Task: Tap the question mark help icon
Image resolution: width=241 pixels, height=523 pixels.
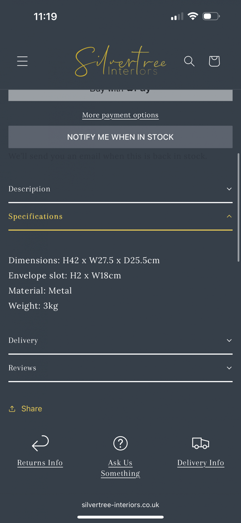Action: (x=121, y=443)
